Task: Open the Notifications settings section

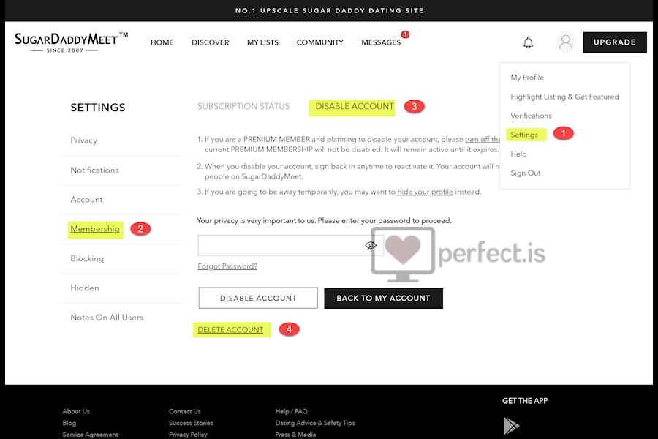Action: pyautogui.click(x=94, y=170)
